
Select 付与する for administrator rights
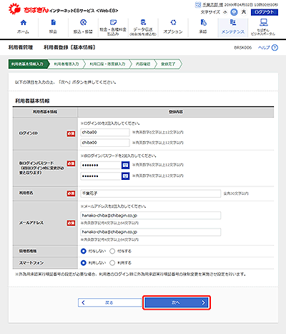[112, 251]
